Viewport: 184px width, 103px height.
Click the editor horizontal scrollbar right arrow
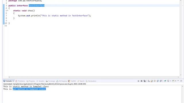(178, 77)
